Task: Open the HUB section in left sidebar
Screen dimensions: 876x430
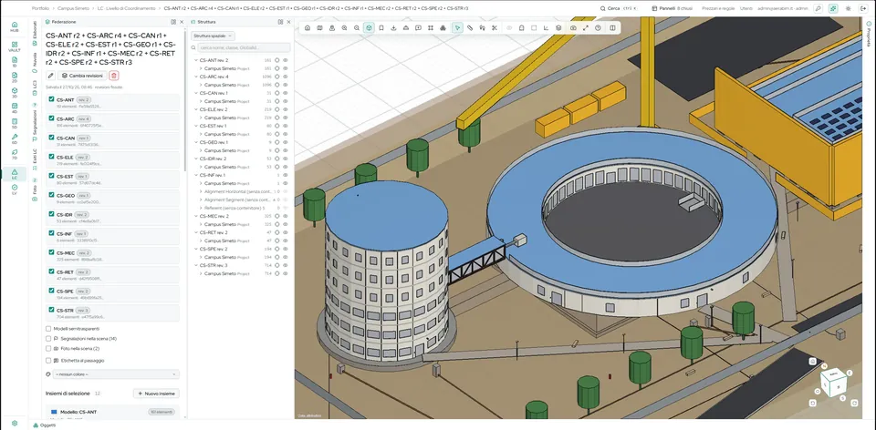Action: tap(15, 26)
